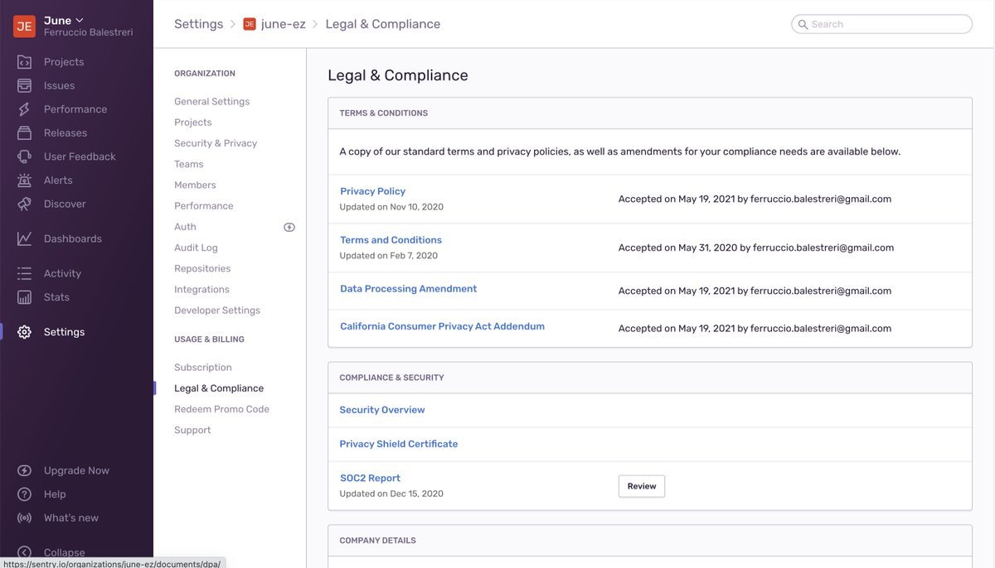Image resolution: width=995 pixels, height=568 pixels.
Task: Click the Dashboards label in sidebar
Action: [x=73, y=238]
